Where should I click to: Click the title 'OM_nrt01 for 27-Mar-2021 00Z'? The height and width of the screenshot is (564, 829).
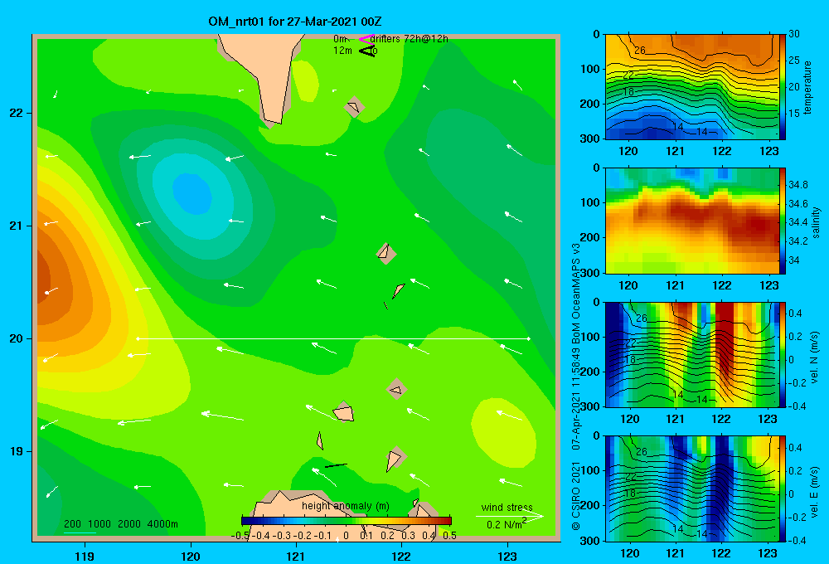tap(295, 22)
